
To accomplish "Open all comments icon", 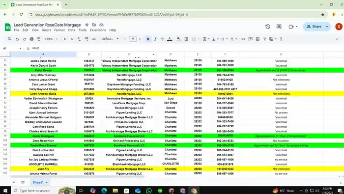I will point(279,27).
